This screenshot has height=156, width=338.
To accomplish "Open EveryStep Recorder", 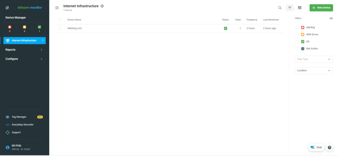I will (23, 125).
